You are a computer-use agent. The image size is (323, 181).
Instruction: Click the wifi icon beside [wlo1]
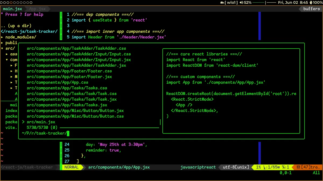(x=222, y=3)
